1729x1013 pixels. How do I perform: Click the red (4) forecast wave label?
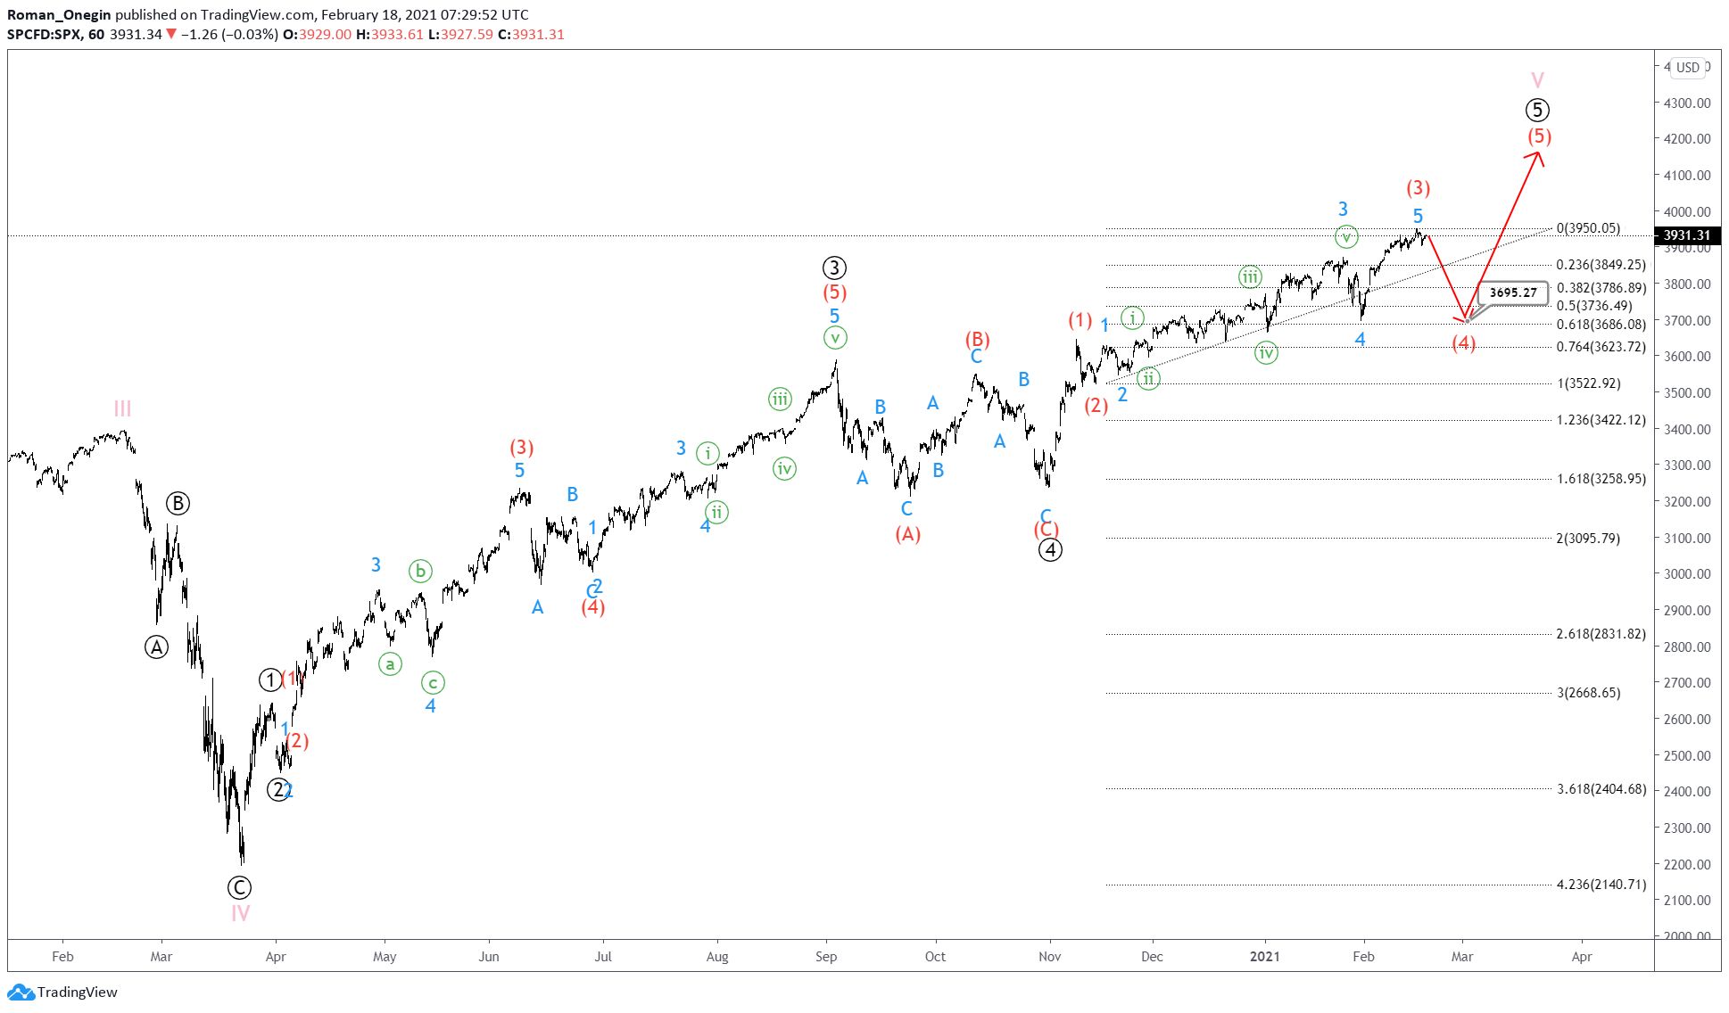click(1463, 343)
